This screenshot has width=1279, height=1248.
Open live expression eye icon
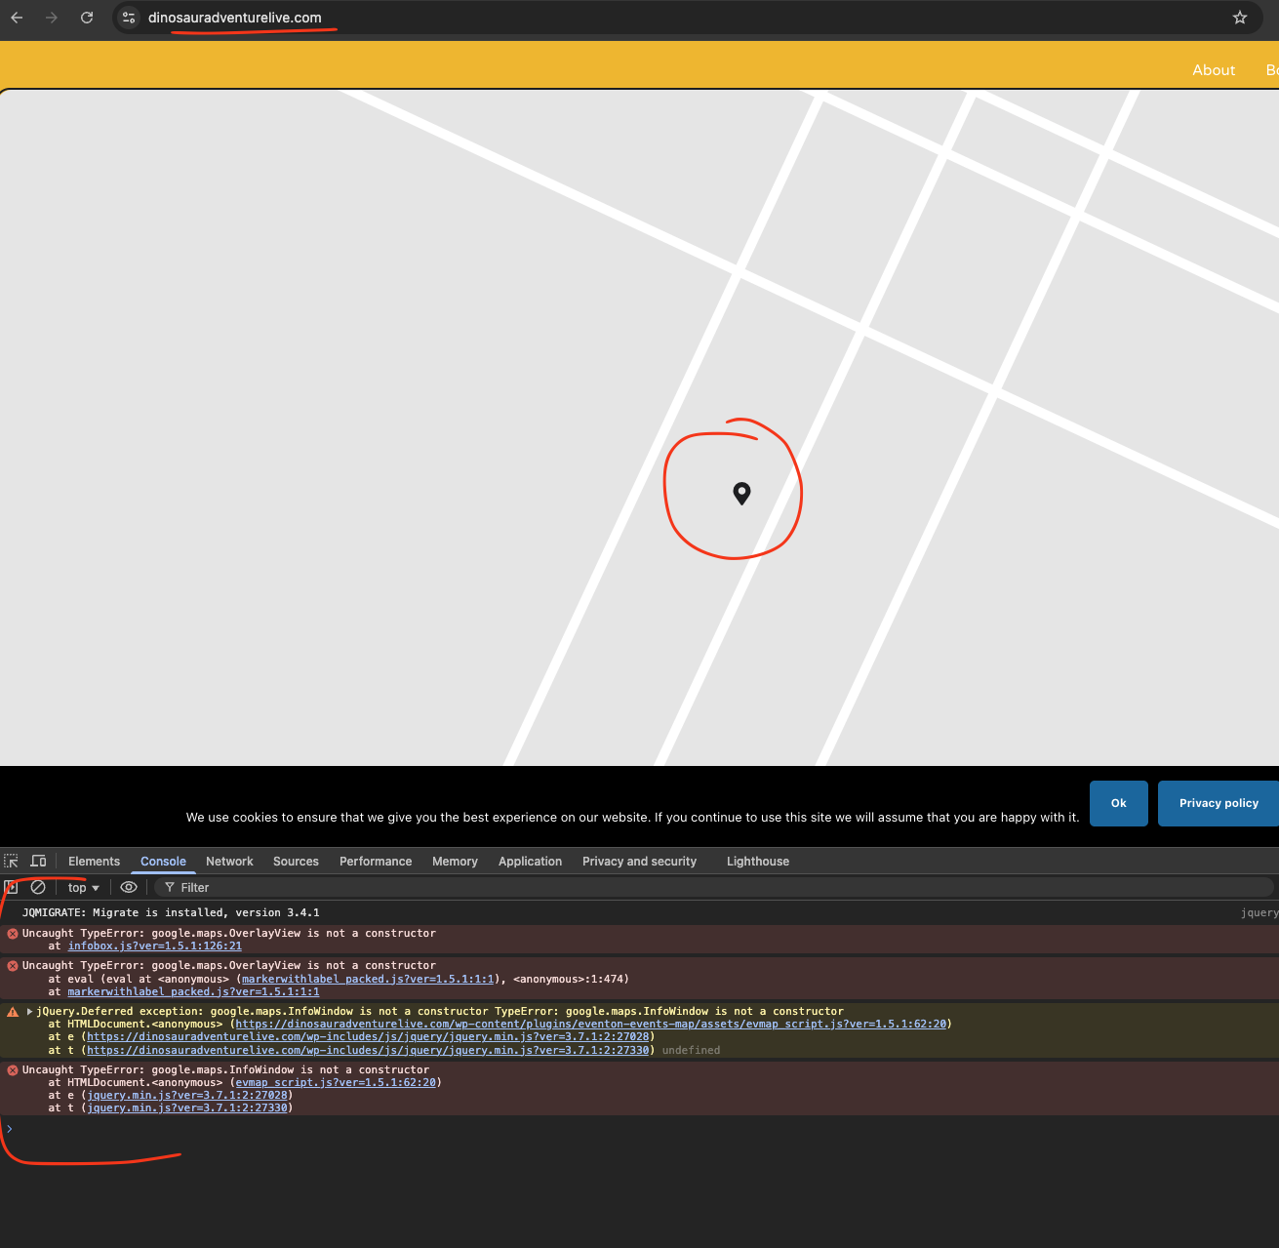129,887
